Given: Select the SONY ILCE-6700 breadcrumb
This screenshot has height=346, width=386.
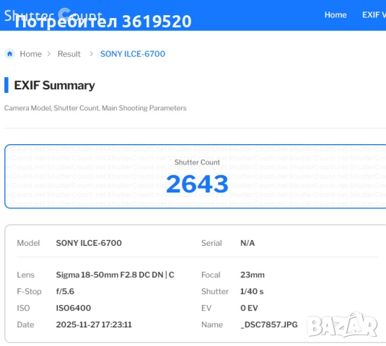Looking at the screenshot, I should 133,54.
